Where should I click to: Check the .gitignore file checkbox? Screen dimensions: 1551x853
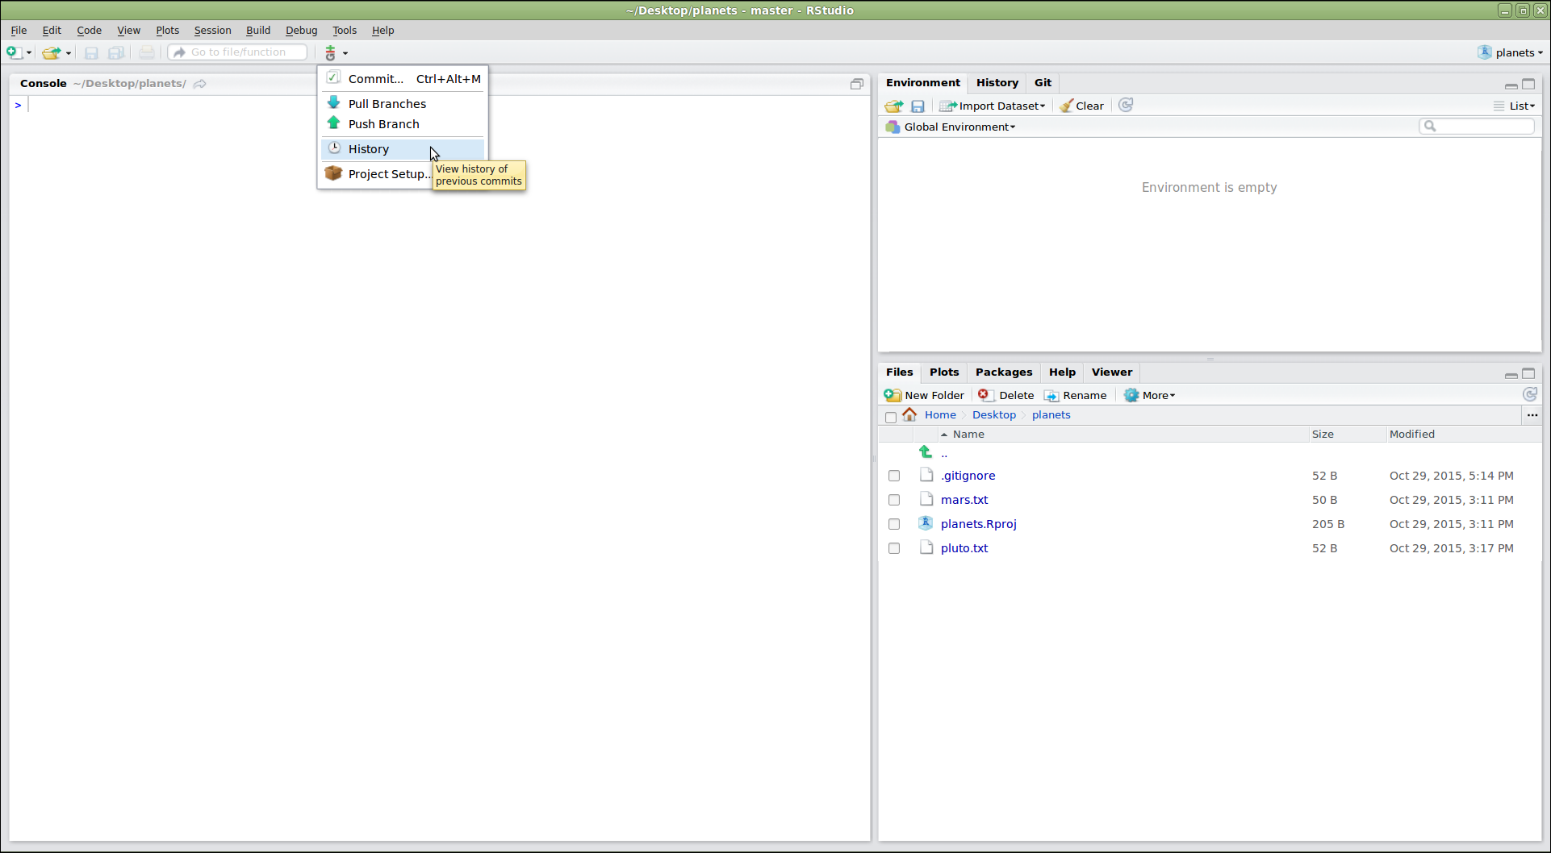[x=894, y=476]
